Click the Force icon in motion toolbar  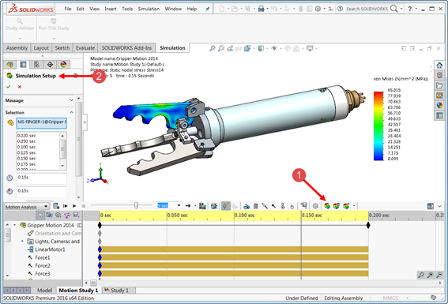(x=273, y=206)
